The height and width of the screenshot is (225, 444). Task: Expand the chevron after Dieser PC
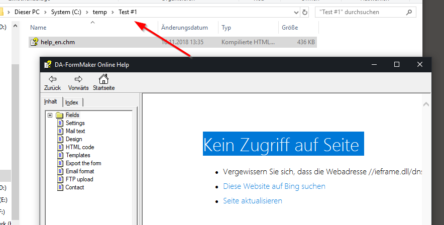point(45,12)
